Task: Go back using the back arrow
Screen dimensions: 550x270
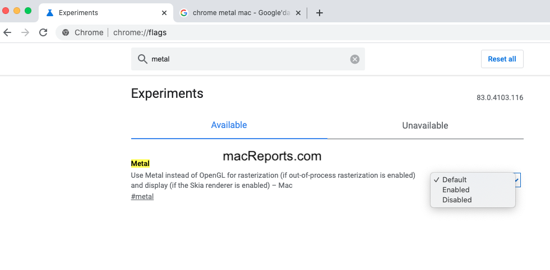Action: tap(7, 32)
